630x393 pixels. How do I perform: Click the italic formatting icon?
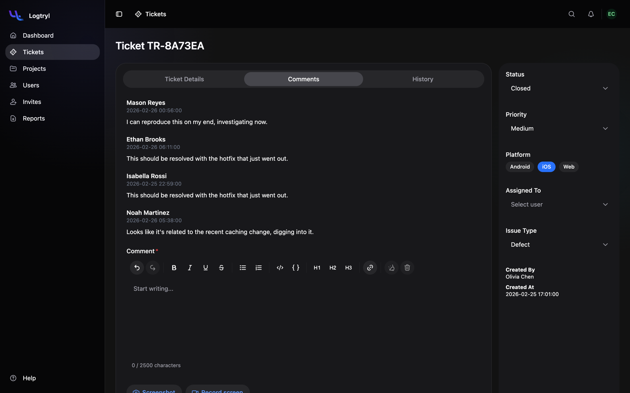190,268
